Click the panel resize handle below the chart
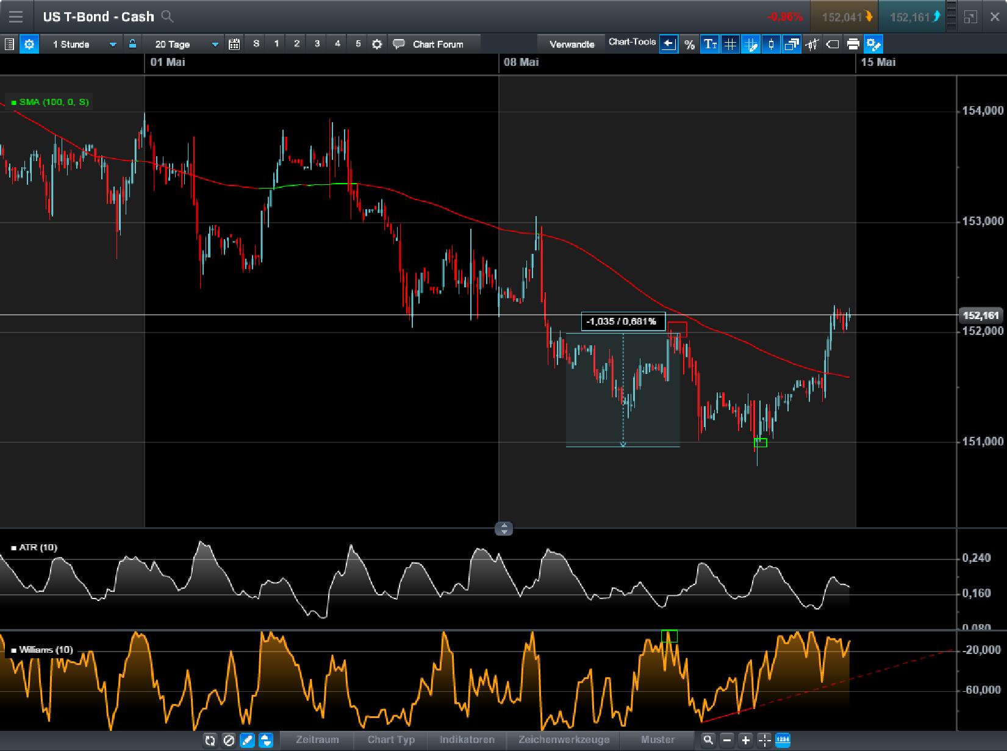Image resolution: width=1007 pixels, height=751 pixels. pyautogui.click(x=504, y=528)
